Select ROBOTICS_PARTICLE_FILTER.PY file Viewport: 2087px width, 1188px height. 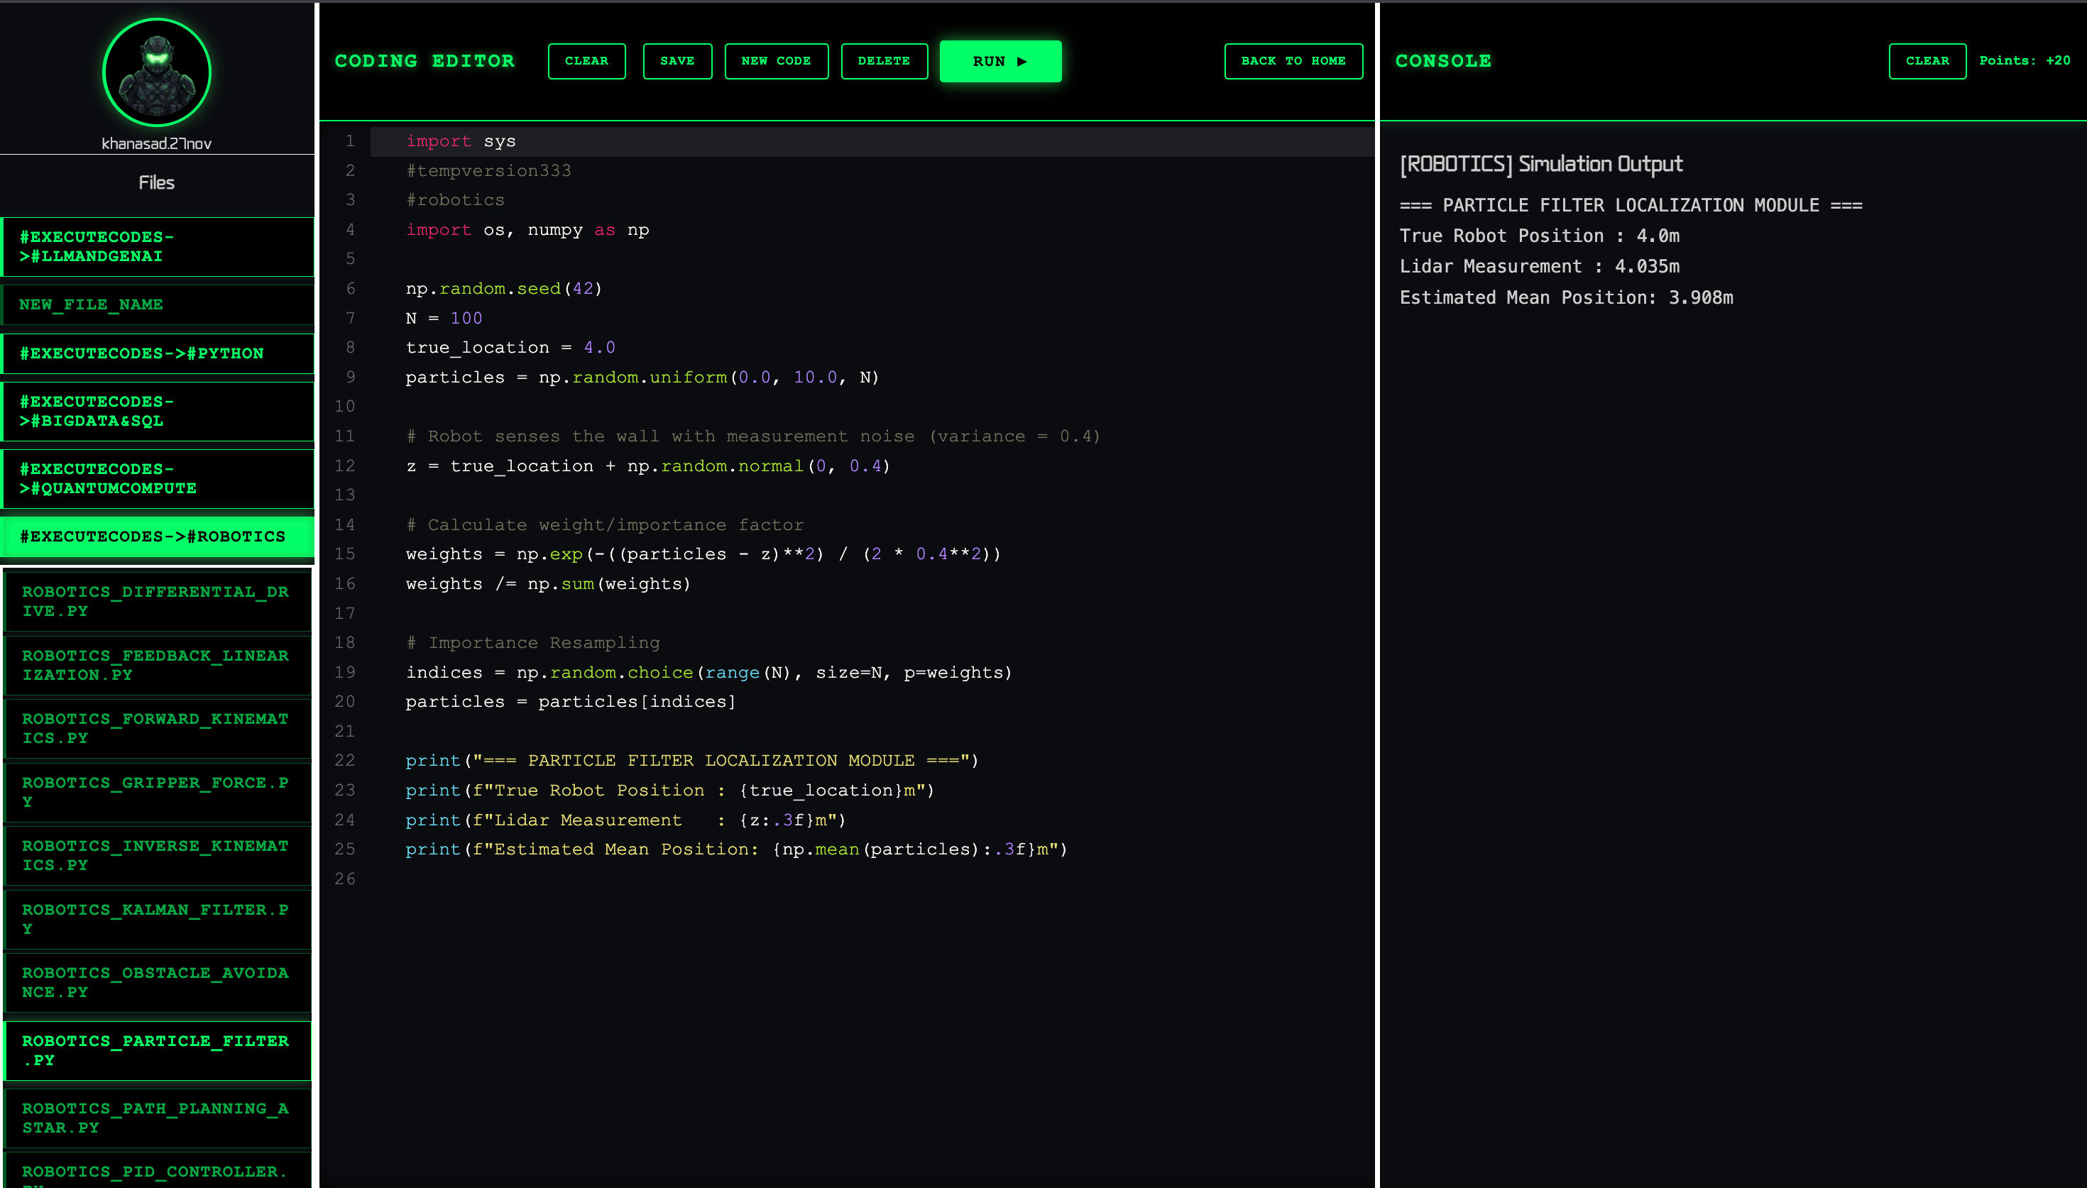coord(158,1051)
